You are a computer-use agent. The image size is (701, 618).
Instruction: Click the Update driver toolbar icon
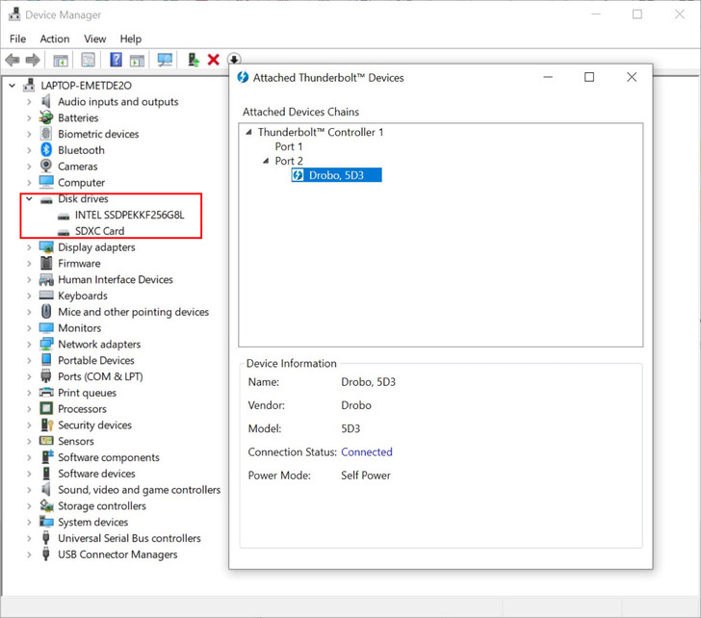coord(193,60)
